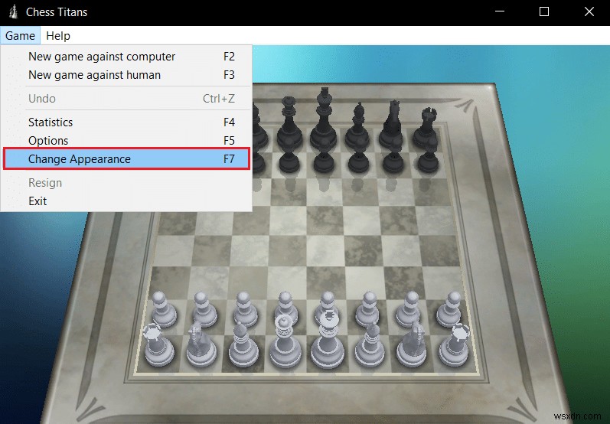The height and width of the screenshot is (424, 610).
Task: Select the white queen piece
Action: [x=285, y=342]
